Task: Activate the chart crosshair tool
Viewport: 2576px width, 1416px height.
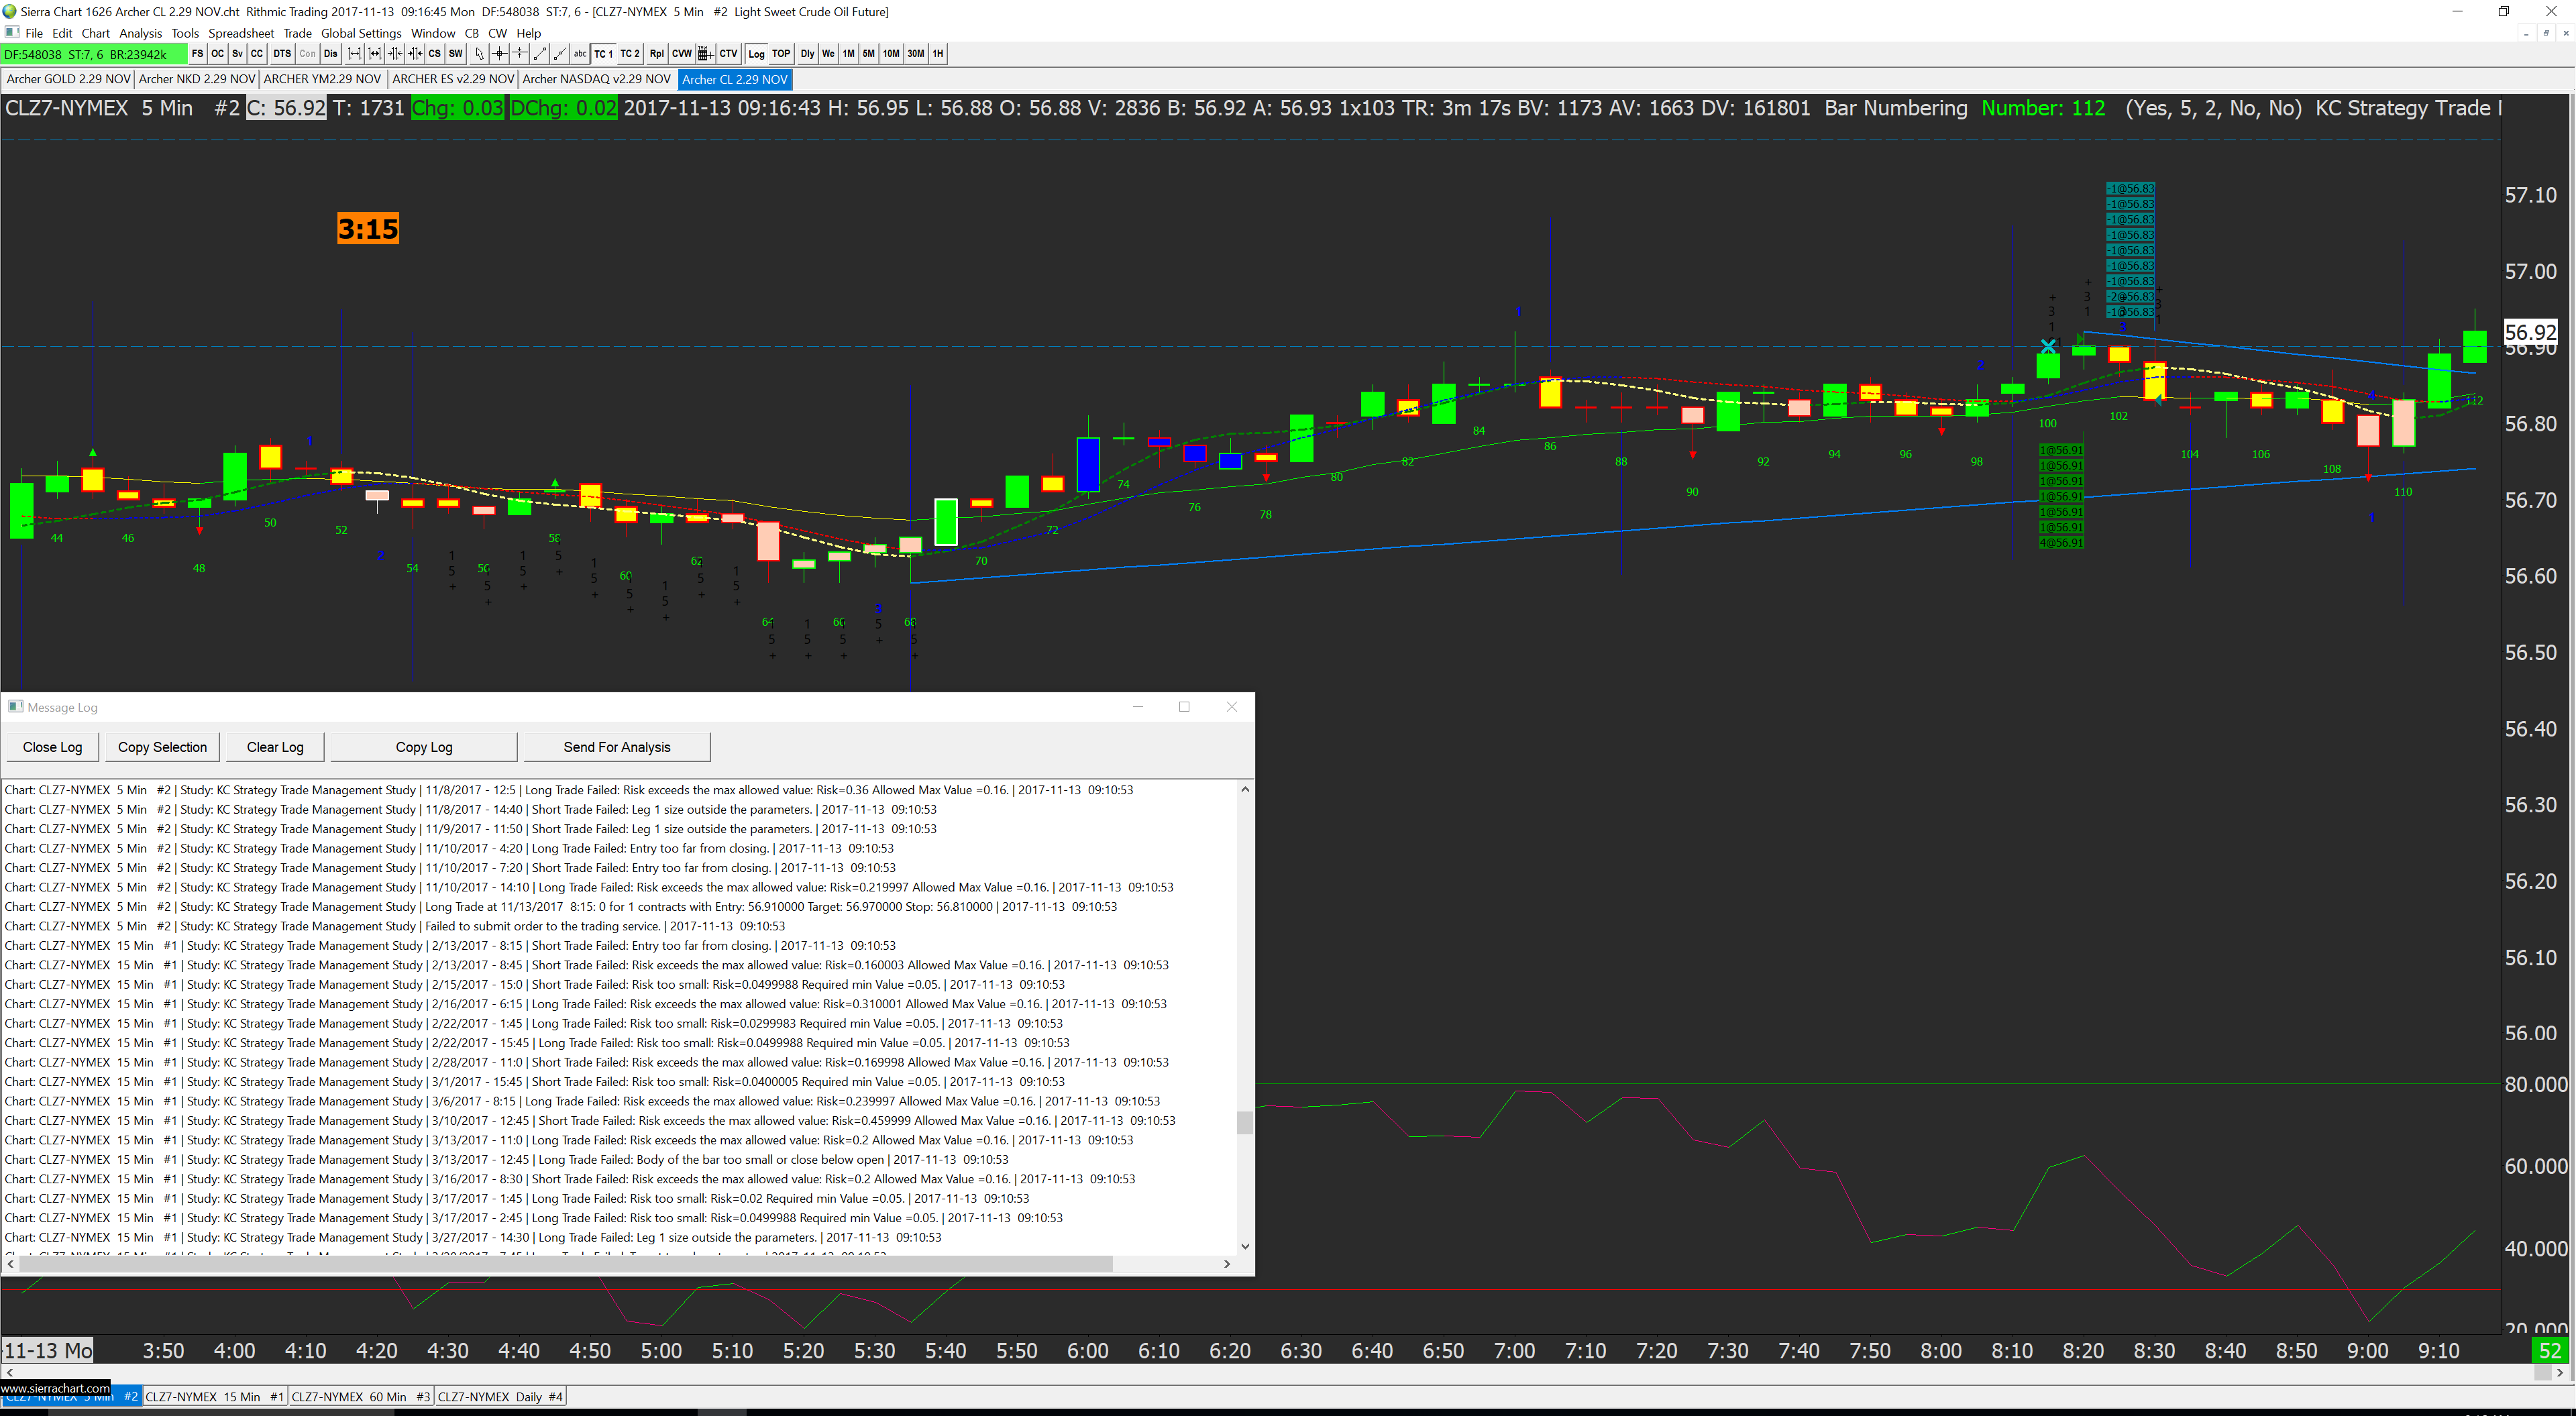Action: pos(500,54)
